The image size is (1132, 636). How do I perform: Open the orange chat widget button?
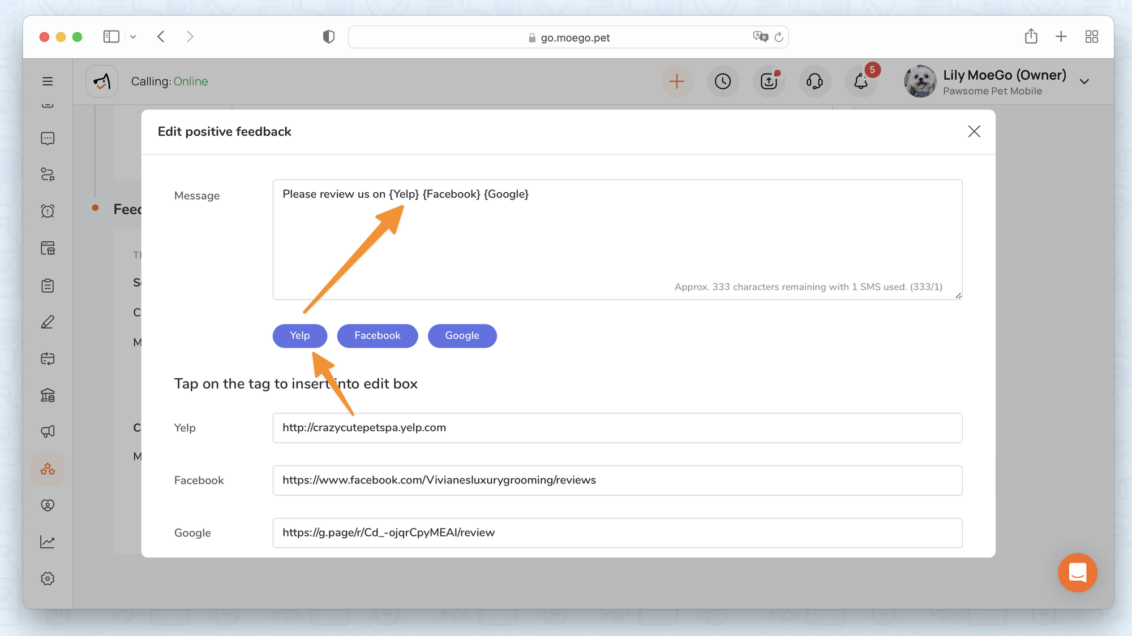click(x=1077, y=573)
